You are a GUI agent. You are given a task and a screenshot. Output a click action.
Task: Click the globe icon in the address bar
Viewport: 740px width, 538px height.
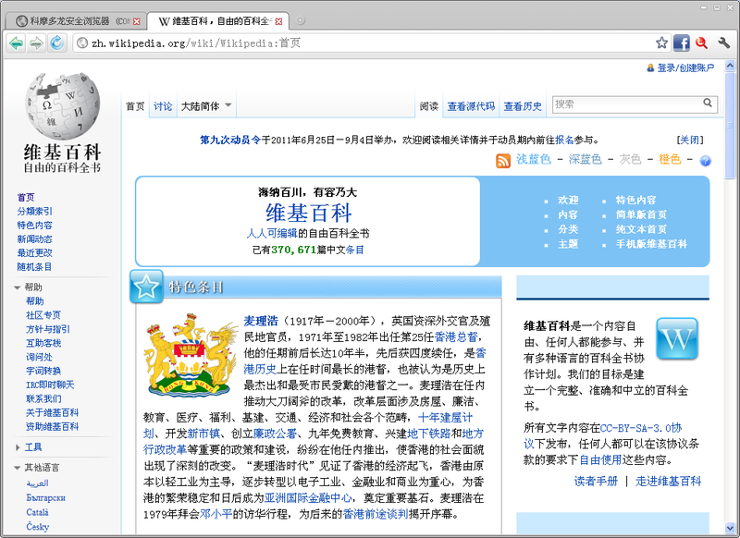tap(82, 43)
